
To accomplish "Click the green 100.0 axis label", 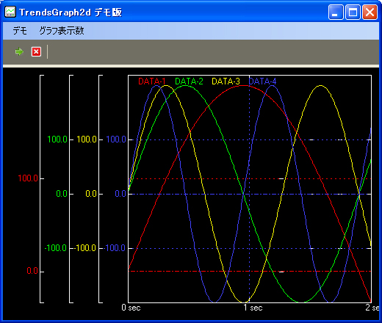I will coord(57,139).
